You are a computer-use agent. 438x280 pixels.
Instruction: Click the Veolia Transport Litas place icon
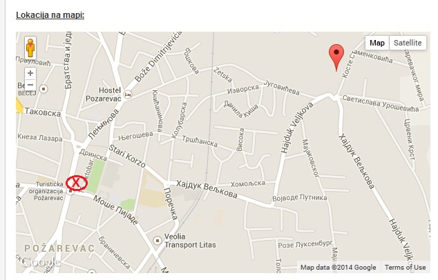pyautogui.click(x=158, y=240)
